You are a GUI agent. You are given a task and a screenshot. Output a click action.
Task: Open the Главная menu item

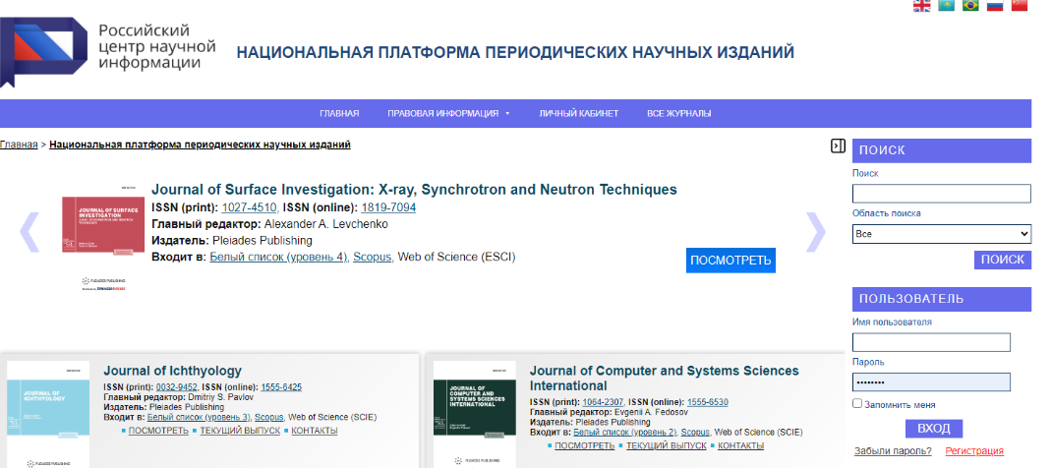click(x=339, y=113)
